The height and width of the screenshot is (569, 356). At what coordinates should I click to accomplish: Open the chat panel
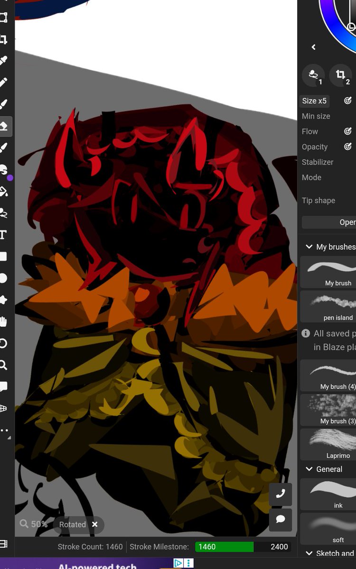point(281,520)
